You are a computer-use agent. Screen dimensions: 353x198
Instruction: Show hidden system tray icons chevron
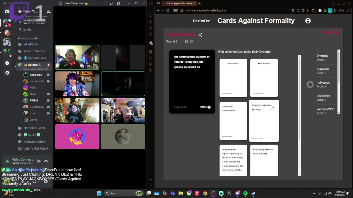(x=314, y=193)
